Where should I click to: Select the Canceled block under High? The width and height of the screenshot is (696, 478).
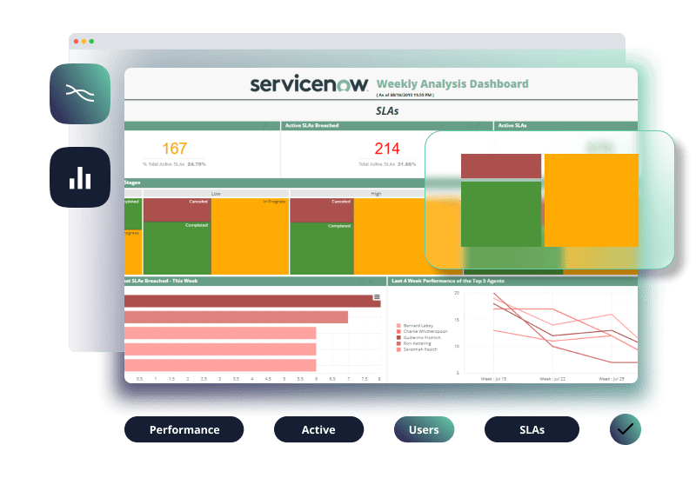[322, 210]
